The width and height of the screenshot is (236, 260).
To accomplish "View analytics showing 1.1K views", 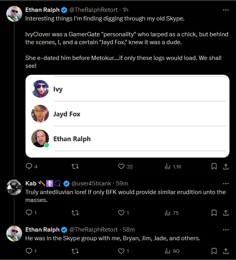I will coord(173,166).
